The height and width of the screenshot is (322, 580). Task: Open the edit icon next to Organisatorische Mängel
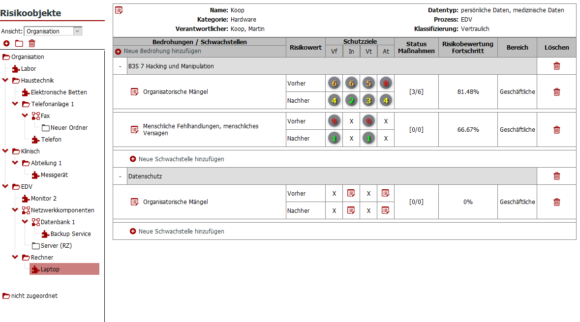(x=133, y=91)
